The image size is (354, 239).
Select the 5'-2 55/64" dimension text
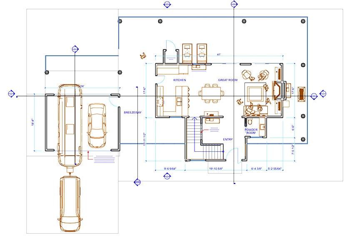click(275, 168)
